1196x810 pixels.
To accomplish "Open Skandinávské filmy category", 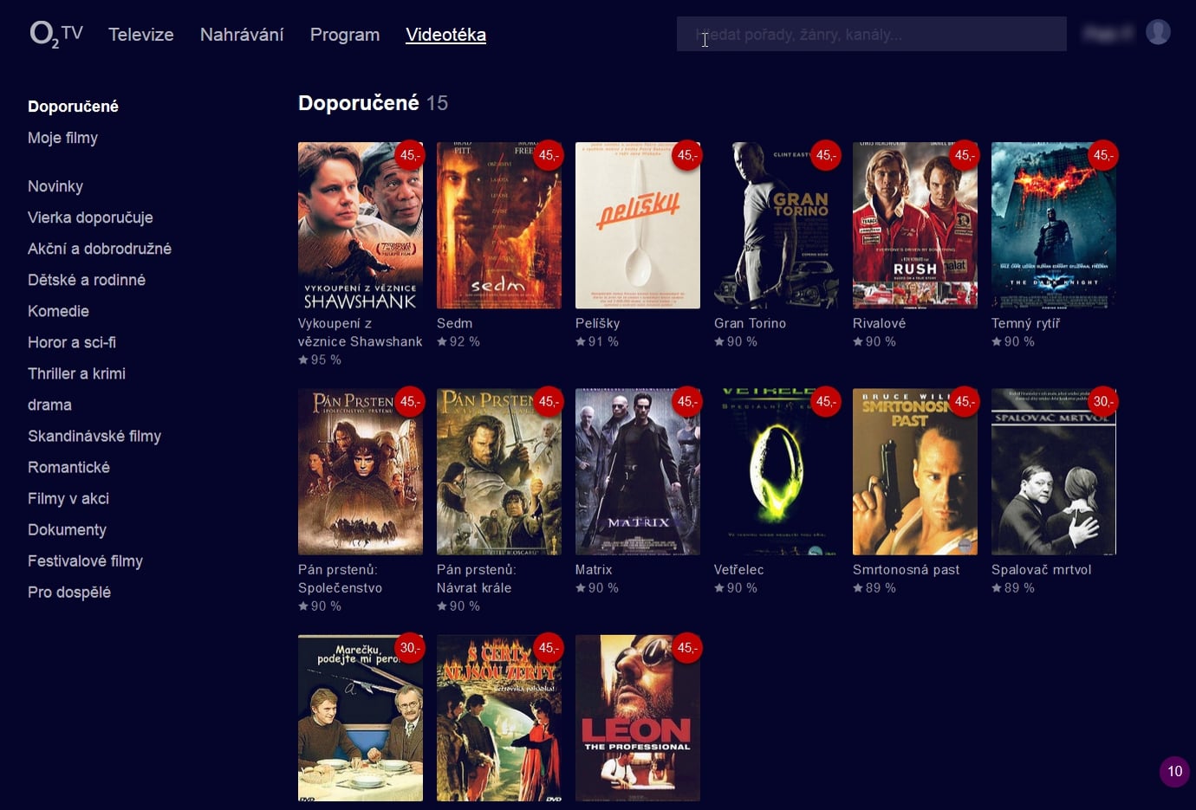I will pyautogui.click(x=94, y=436).
